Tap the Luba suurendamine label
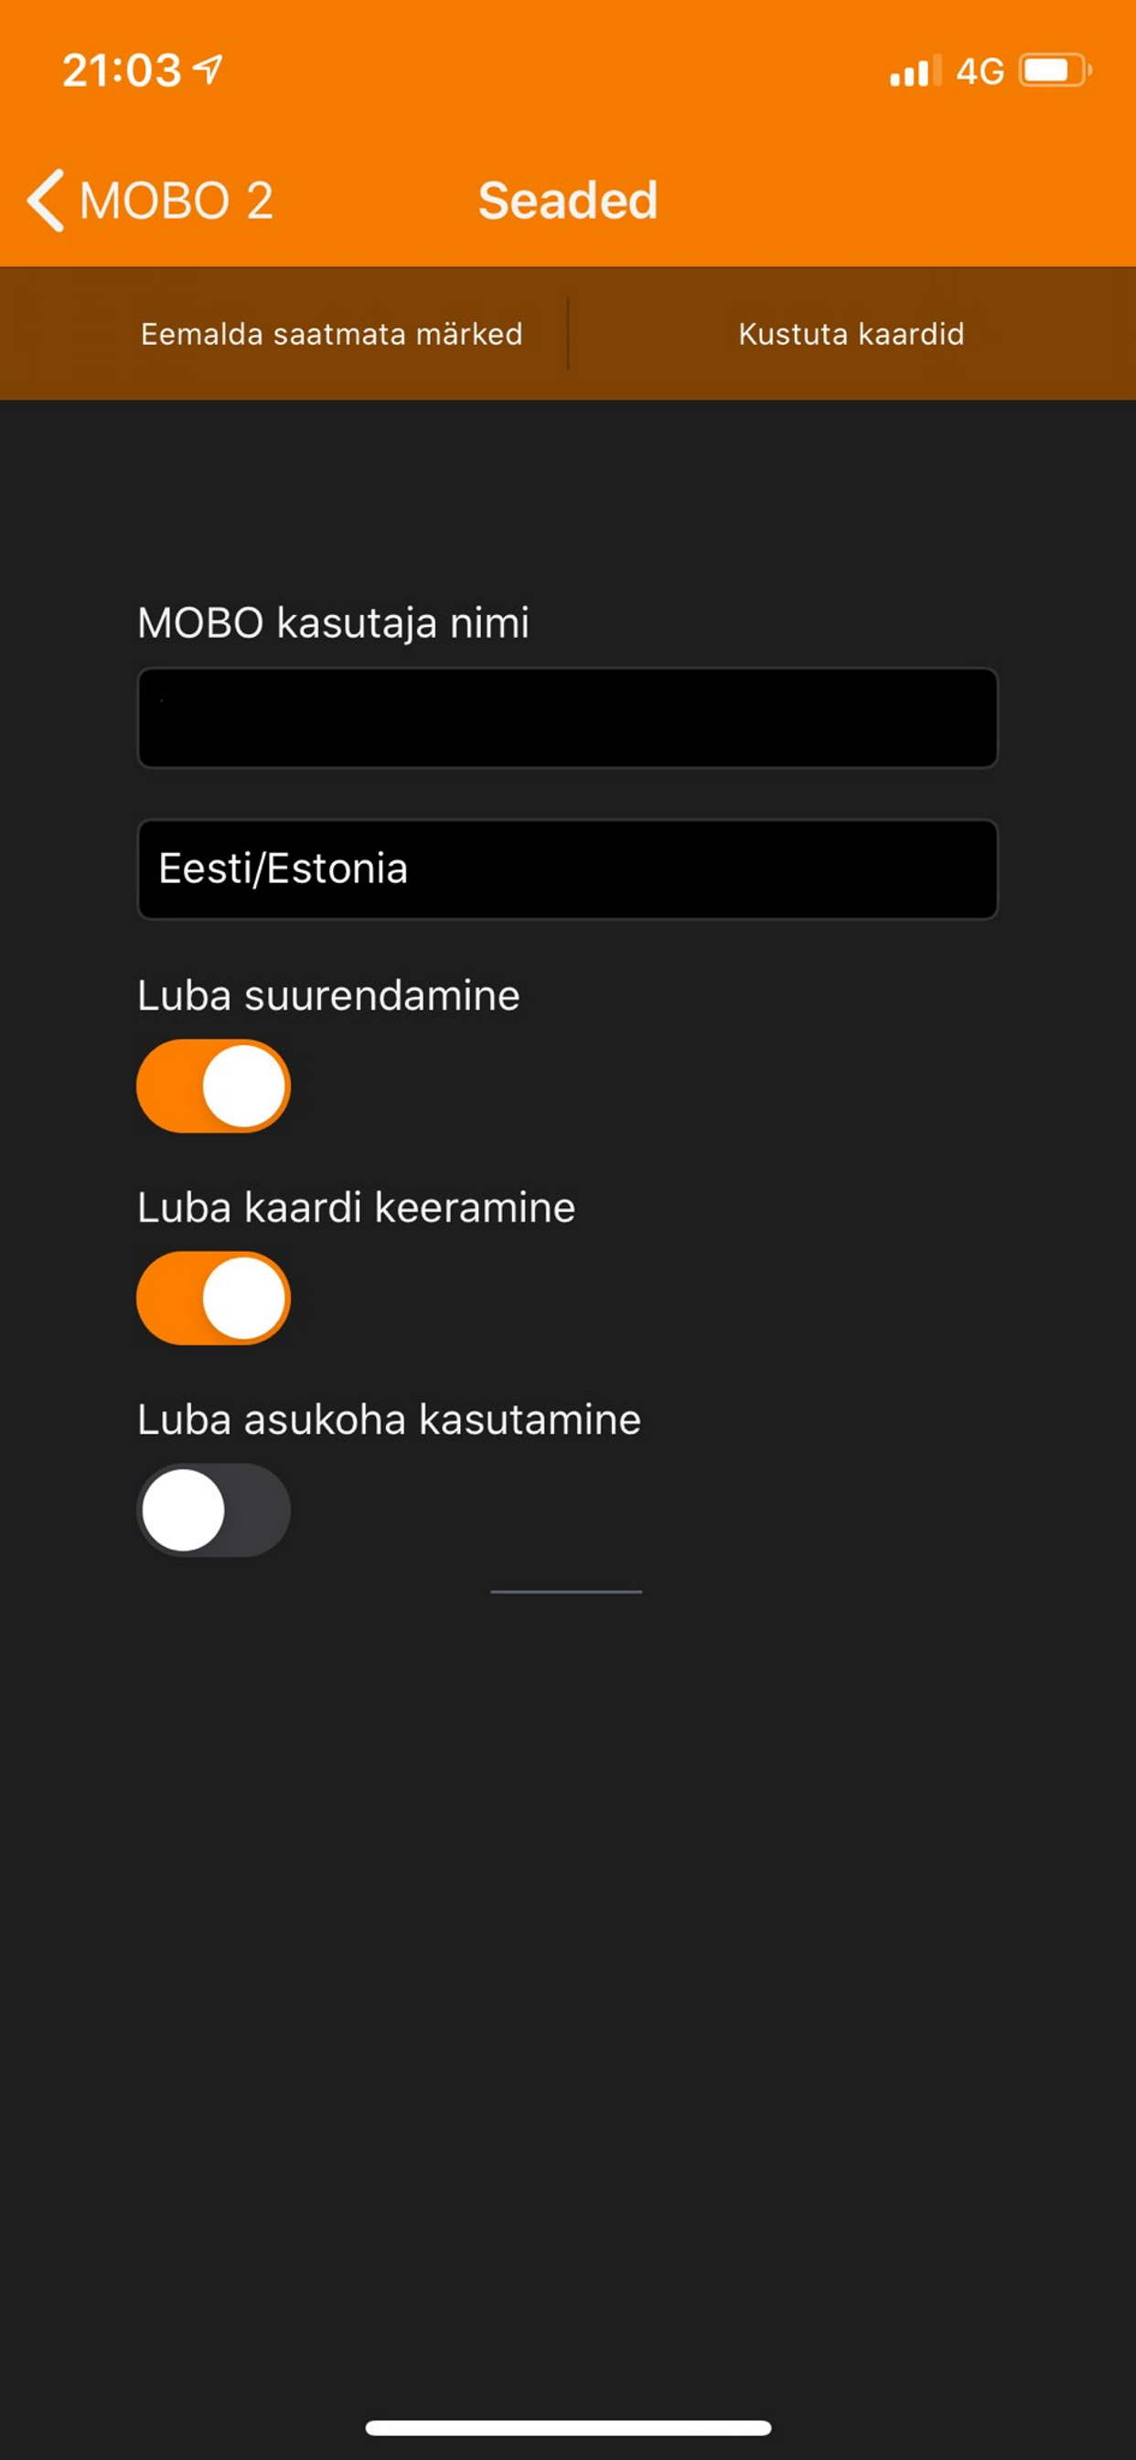This screenshot has height=2460, width=1136. 328,995
